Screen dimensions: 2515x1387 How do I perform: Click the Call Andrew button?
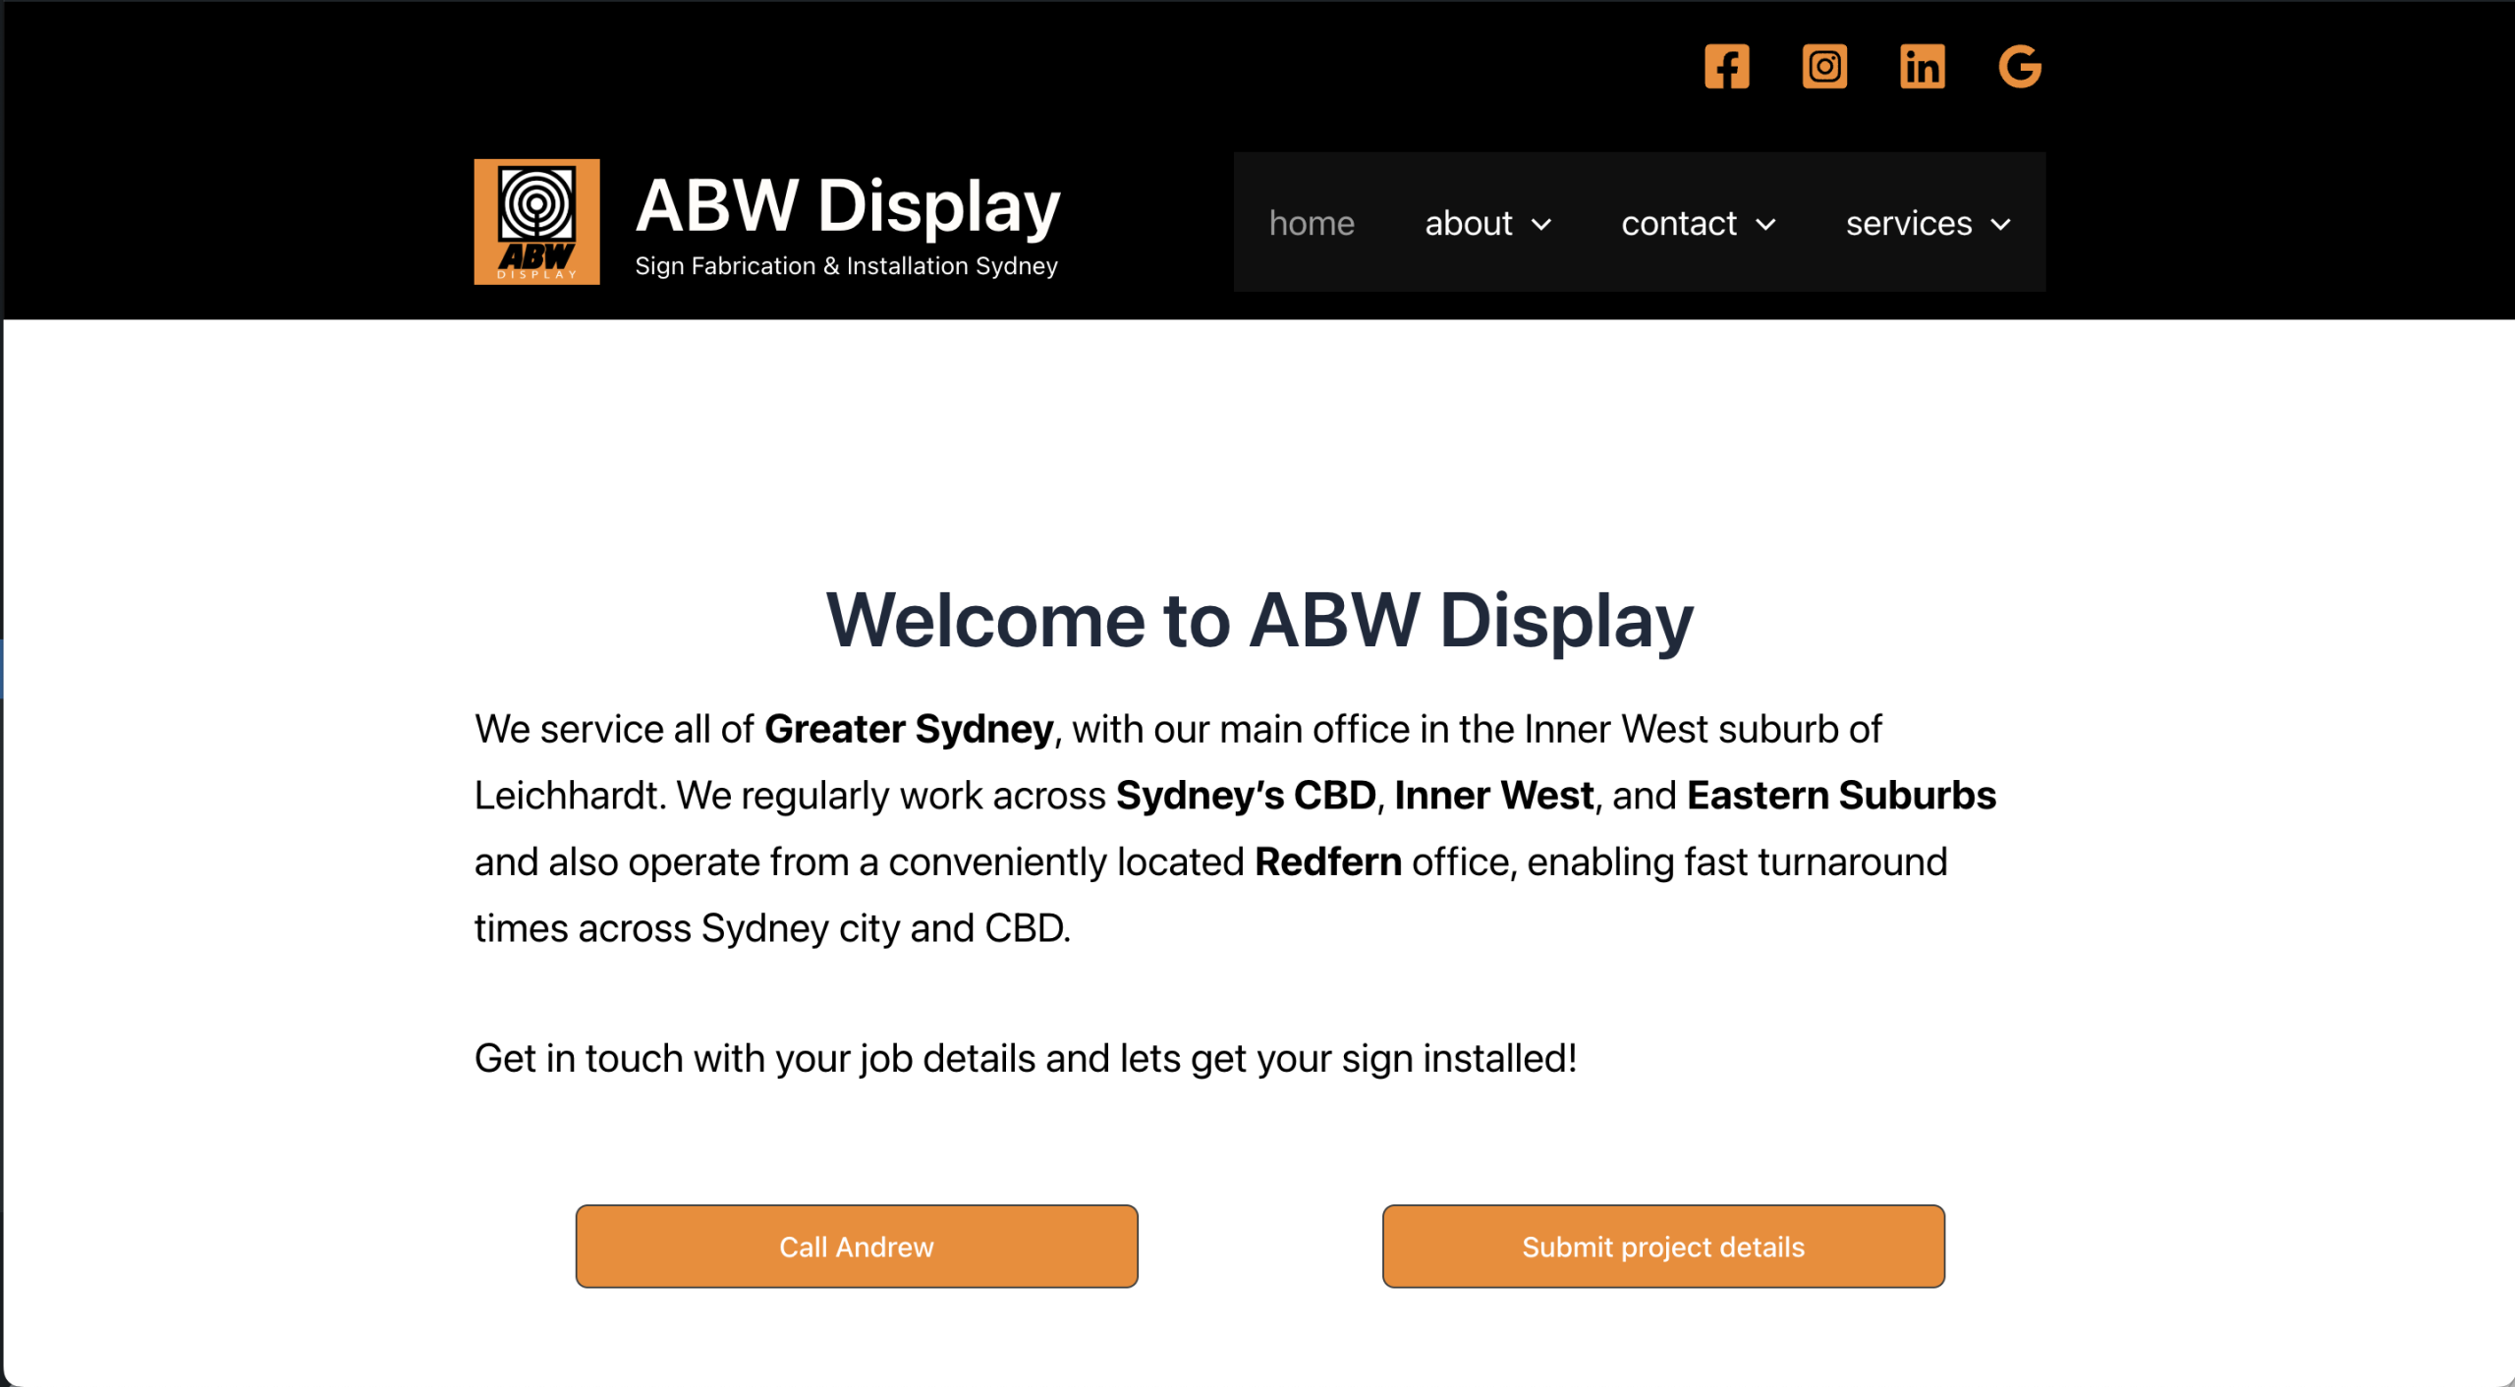point(857,1246)
